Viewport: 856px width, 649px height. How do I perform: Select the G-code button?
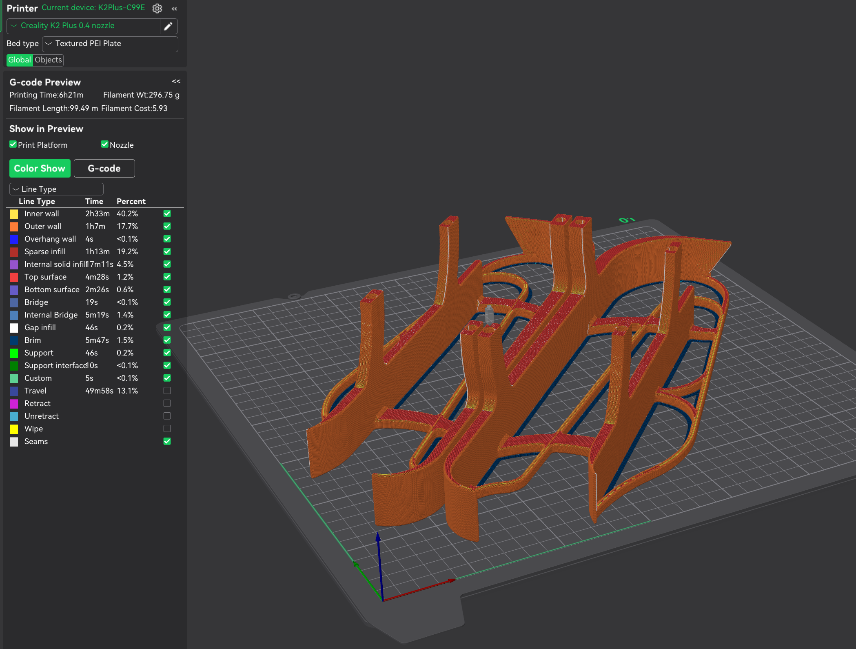(104, 168)
